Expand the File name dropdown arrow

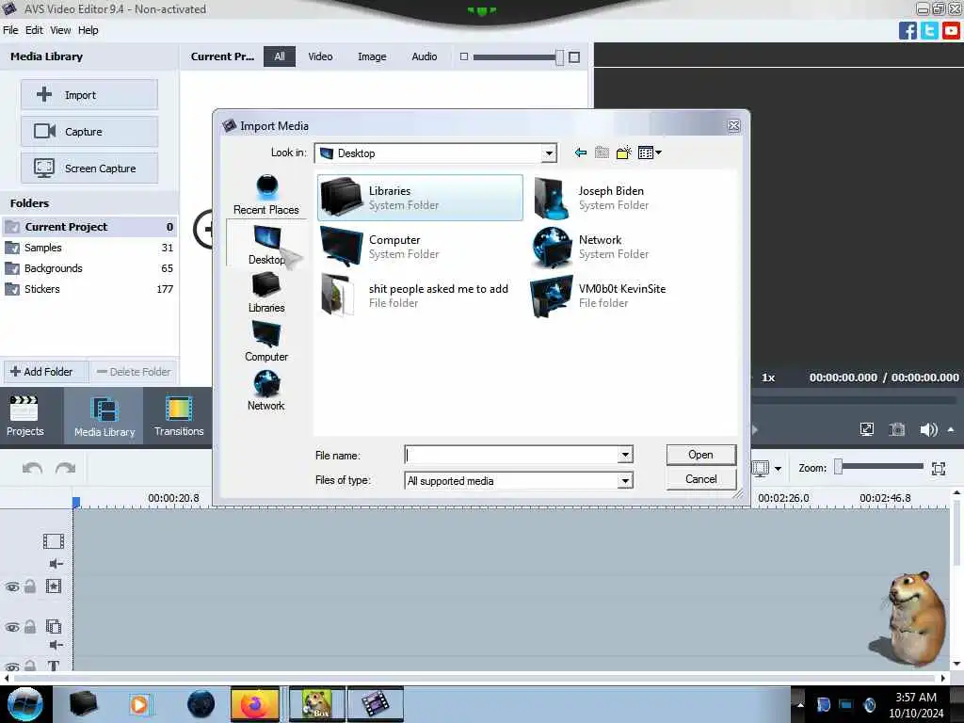(x=625, y=455)
